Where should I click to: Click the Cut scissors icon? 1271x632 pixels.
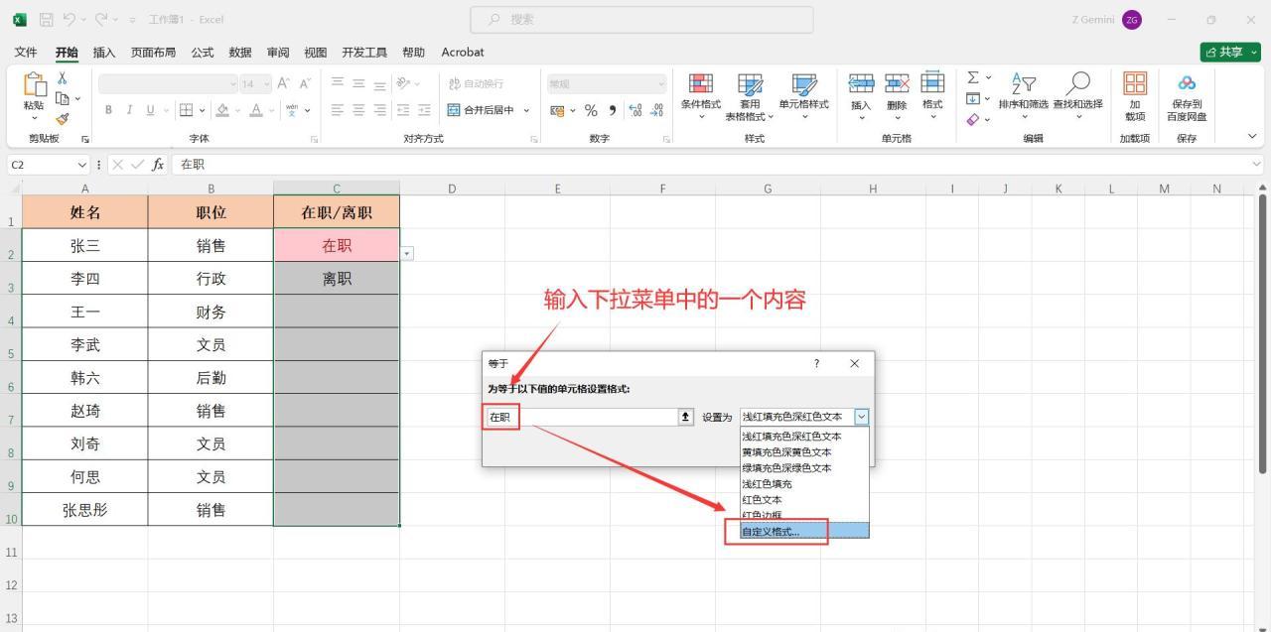click(63, 78)
